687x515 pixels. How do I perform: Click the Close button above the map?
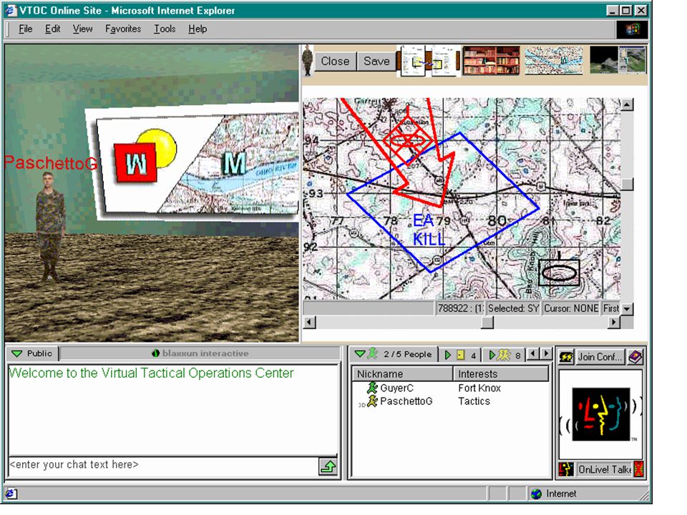tap(335, 62)
